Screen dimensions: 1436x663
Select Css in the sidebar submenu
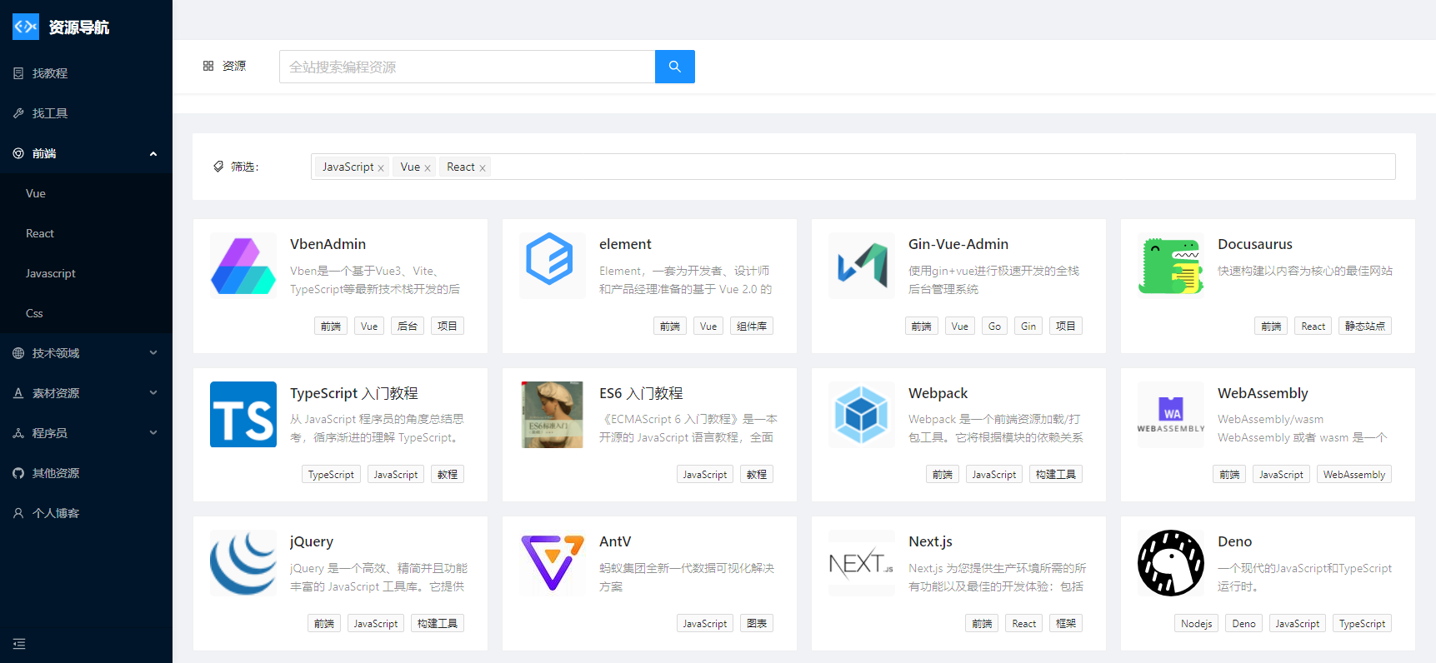86,313
